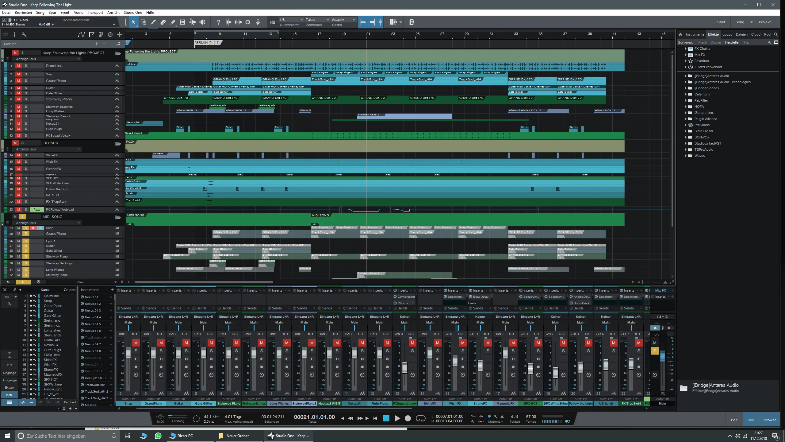
Task: Click the Start page button
Action: point(721,22)
